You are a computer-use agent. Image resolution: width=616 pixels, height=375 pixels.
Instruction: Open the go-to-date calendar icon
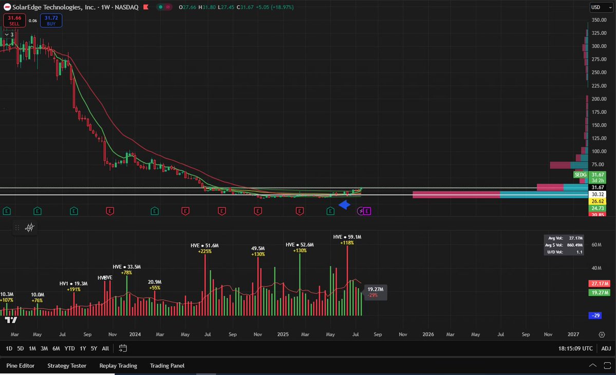(123, 348)
